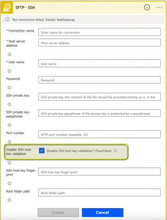This screenshot has height=220, width=167.
Task: Click the info icon under SSH private key passphrase
Action: point(9,125)
